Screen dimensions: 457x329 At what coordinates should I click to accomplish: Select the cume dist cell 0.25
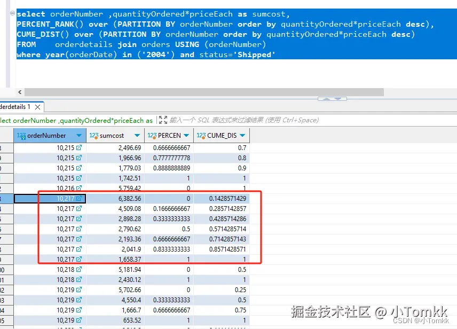[222, 290]
